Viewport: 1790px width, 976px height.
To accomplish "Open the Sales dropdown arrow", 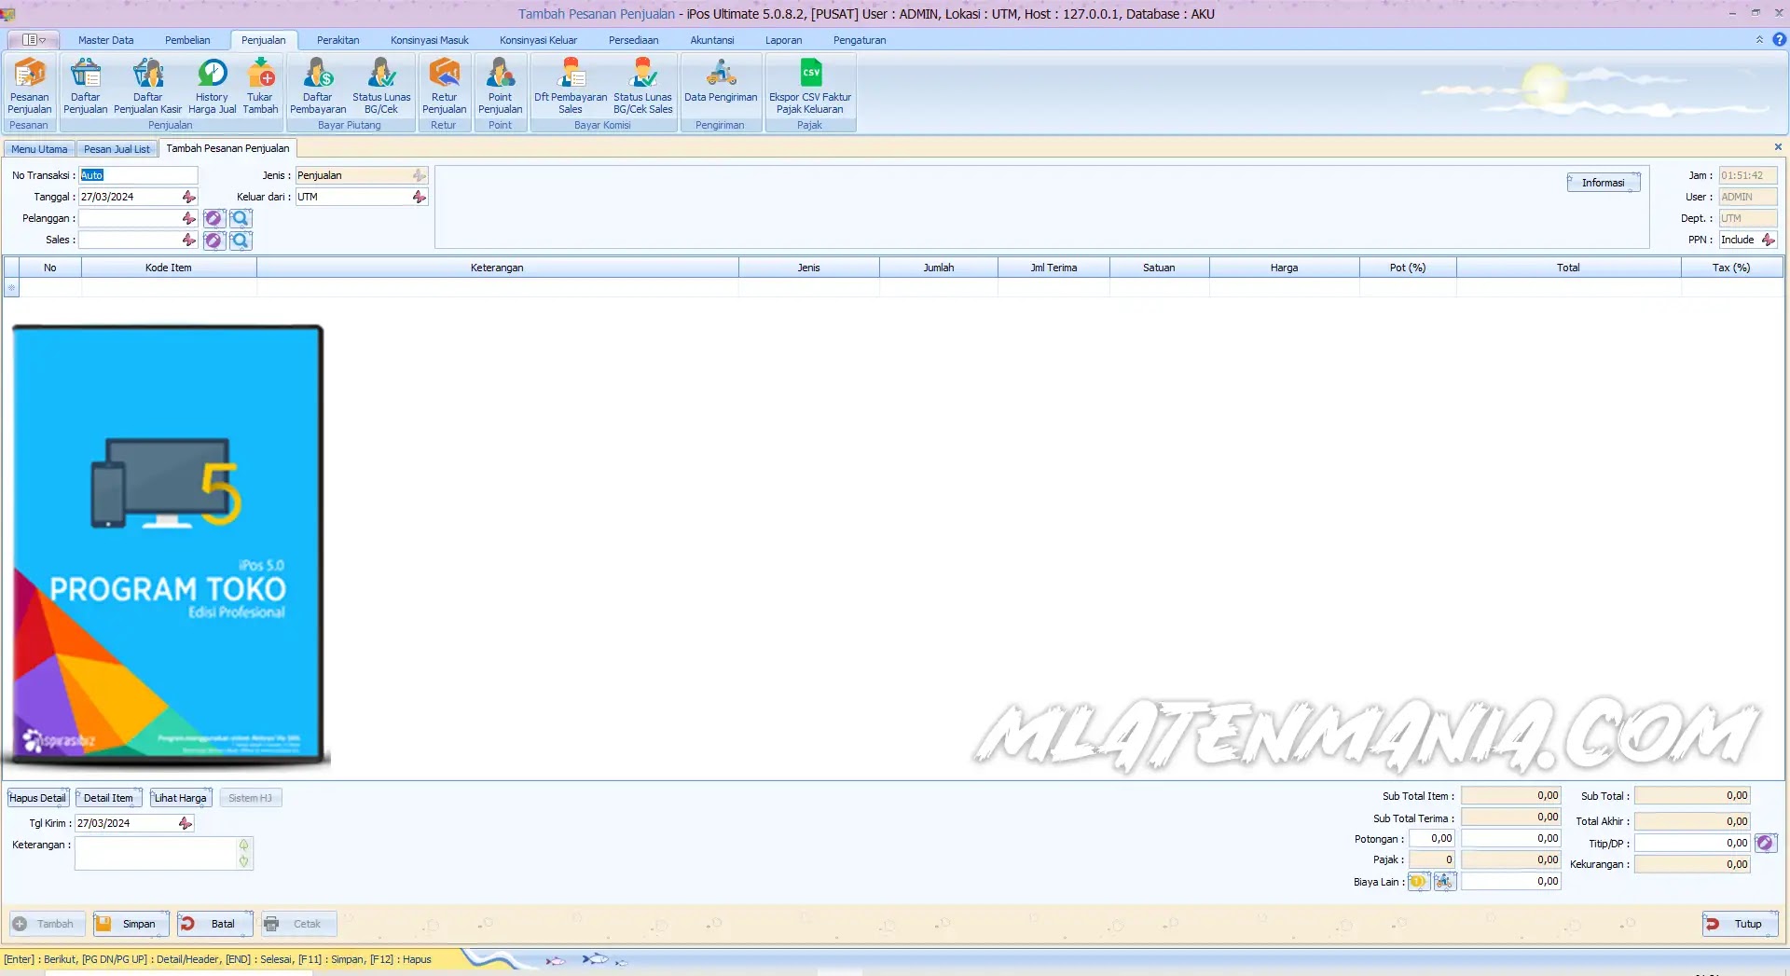I will (x=189, y=240).
